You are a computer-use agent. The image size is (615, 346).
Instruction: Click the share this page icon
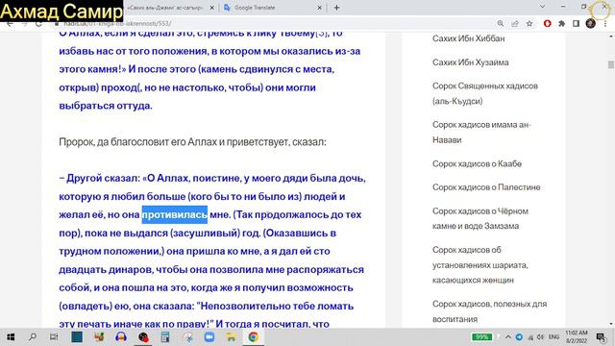tap(515, 23)
